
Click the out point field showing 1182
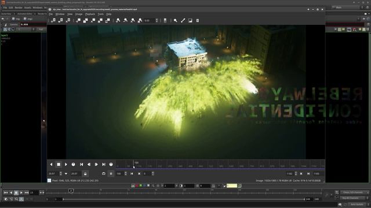point(290,173)
